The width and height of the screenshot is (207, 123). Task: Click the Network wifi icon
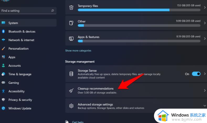coord(3,40)
